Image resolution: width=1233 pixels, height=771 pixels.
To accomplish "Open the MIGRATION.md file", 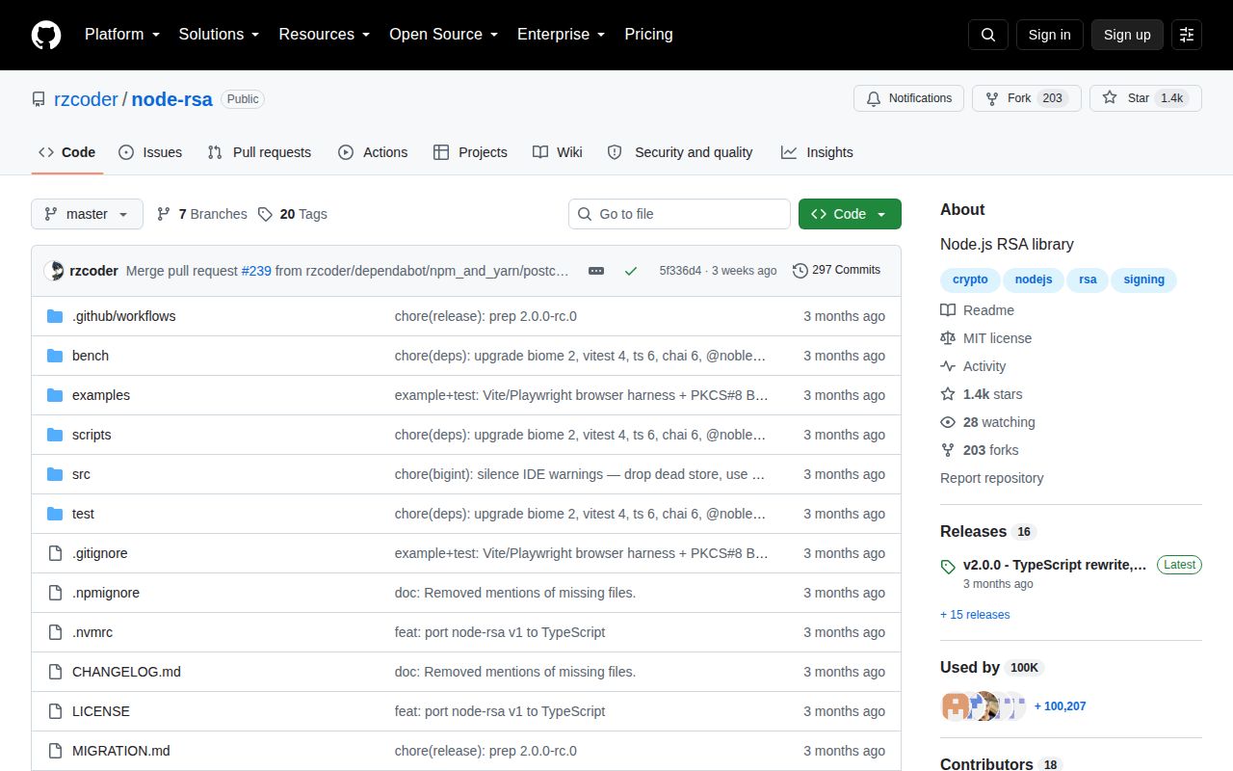I will (121, 751).
